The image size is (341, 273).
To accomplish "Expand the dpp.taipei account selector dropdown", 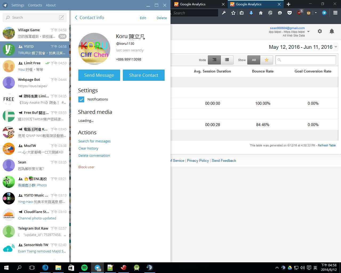I will (x=308, y=32).
